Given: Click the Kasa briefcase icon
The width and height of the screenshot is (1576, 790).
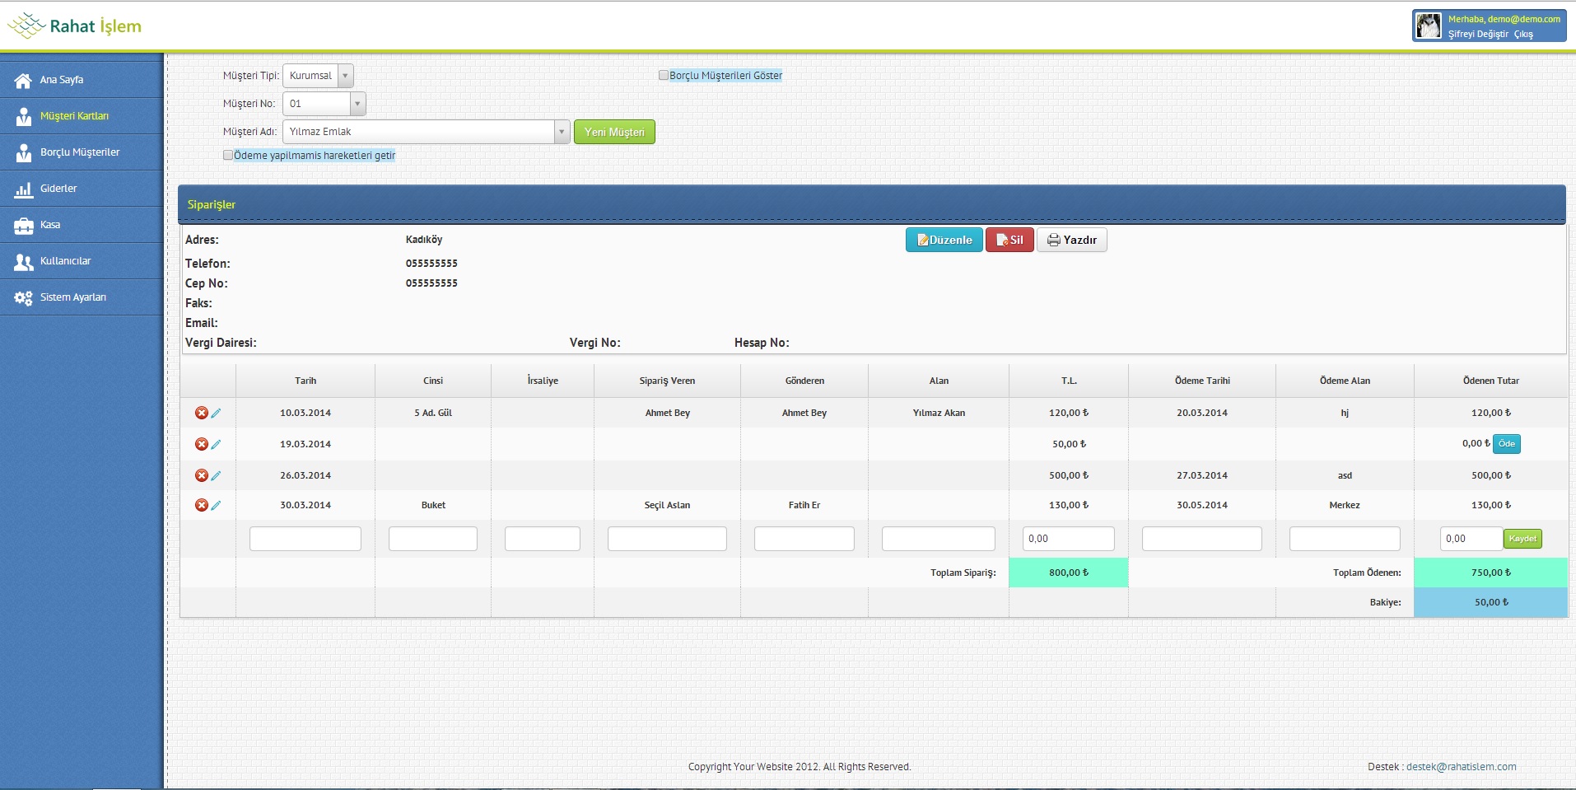Looking at the screenshot, I should (x=23, y=225).
